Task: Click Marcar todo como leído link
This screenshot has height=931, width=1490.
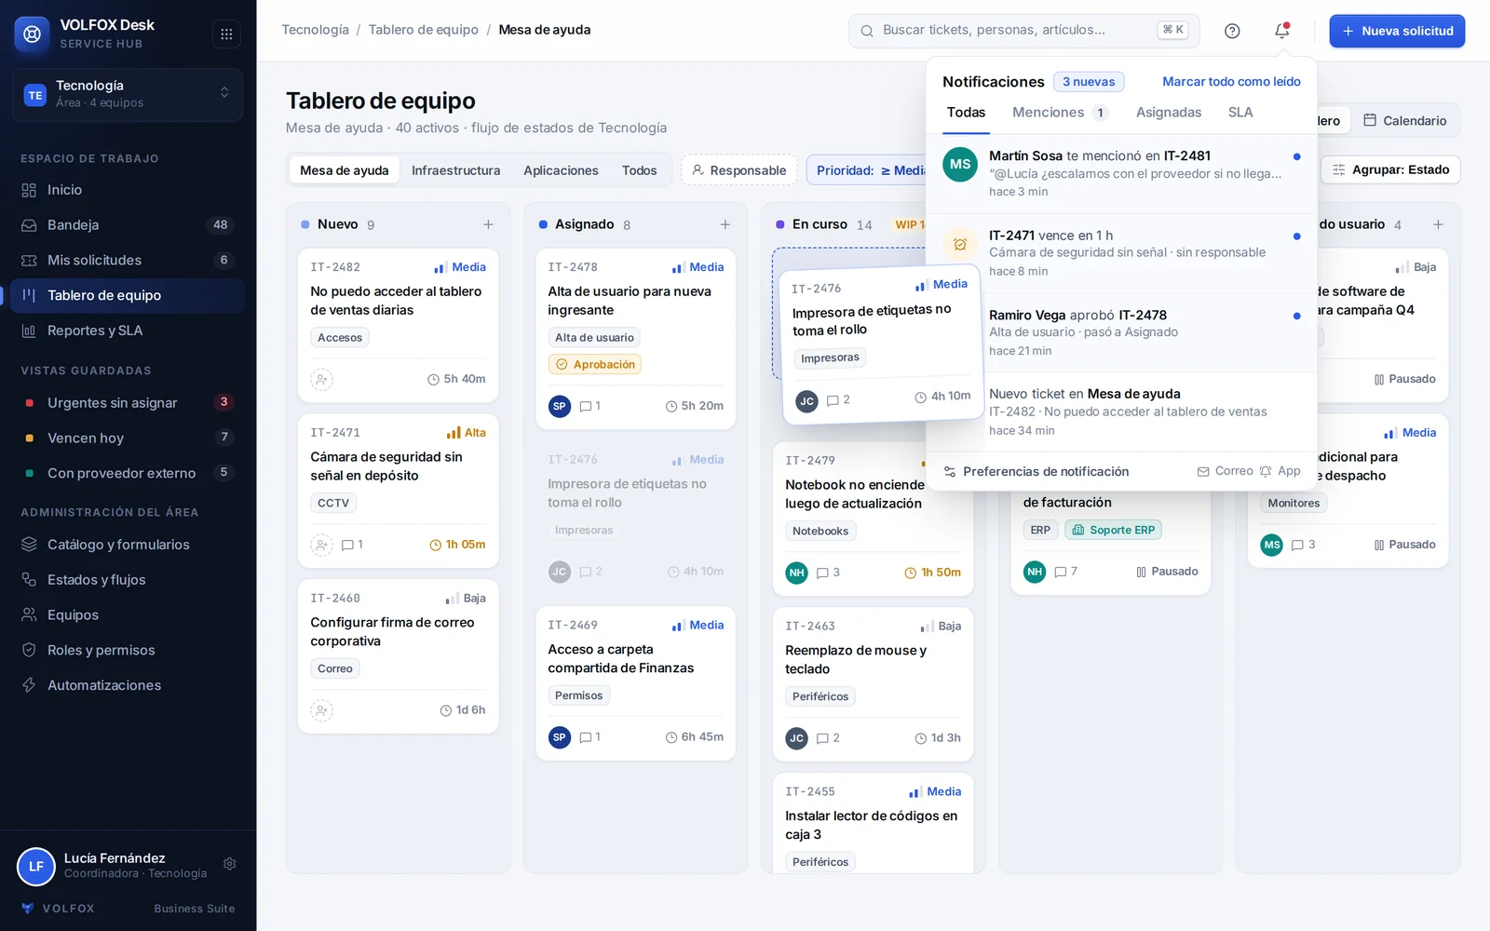Action: 1231,82
